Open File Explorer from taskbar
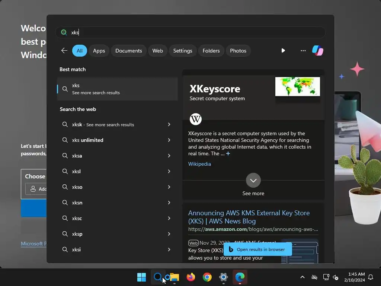 pyautogui.click(x=174, y=277)
